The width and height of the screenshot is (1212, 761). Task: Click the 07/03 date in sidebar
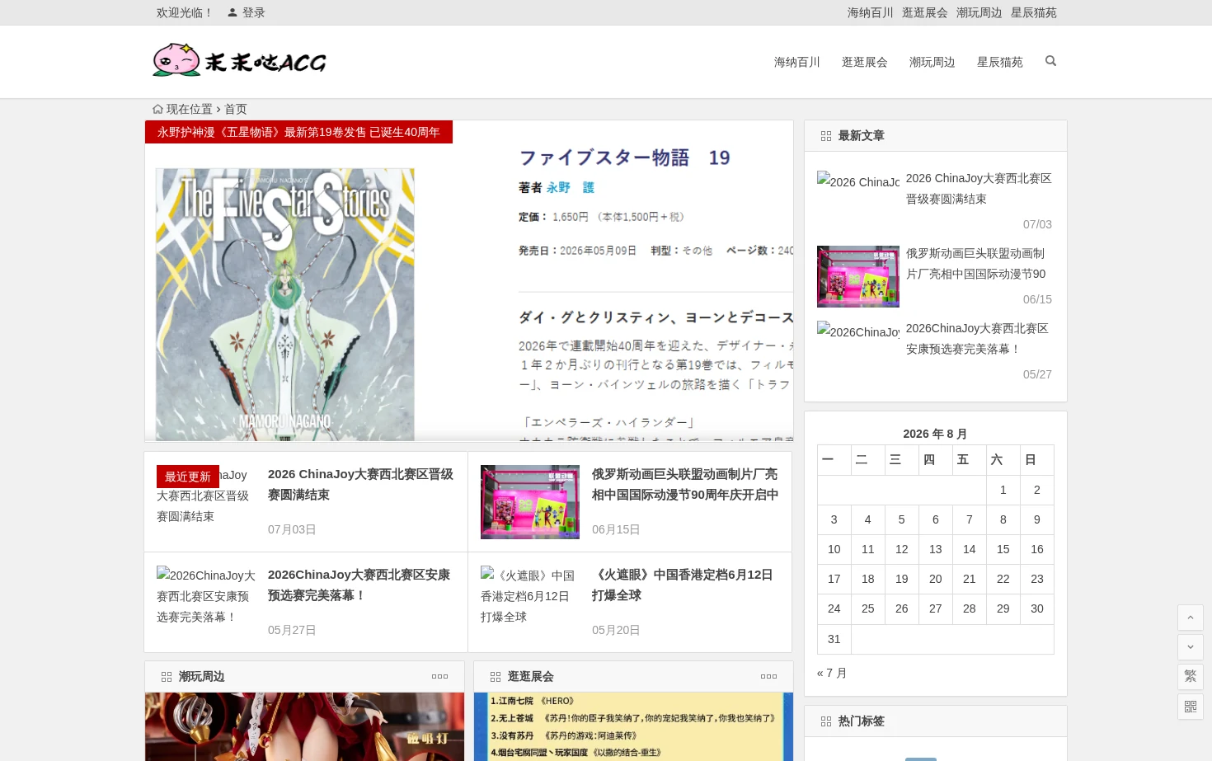[1037, 224]
